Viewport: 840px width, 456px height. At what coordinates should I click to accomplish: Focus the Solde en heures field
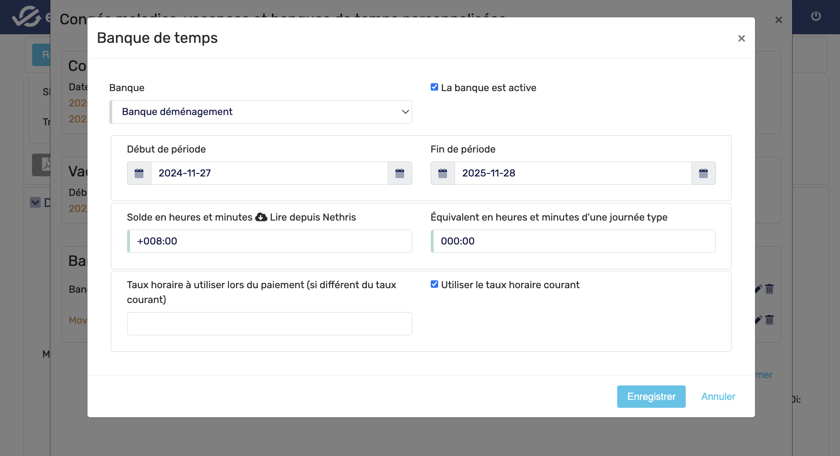270,241
